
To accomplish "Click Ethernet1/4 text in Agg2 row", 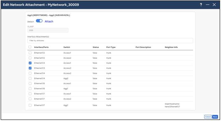I will tap(39, 78).
